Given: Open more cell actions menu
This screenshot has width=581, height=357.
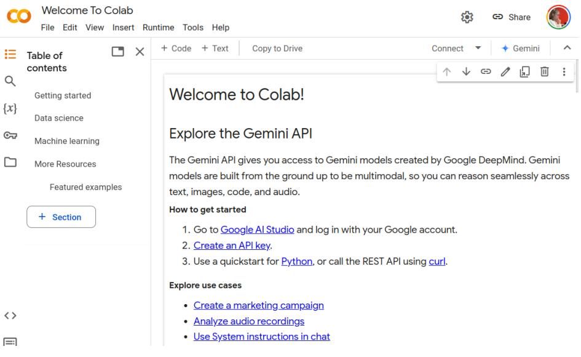Looking at the screenshot, I should pos(564,72).
